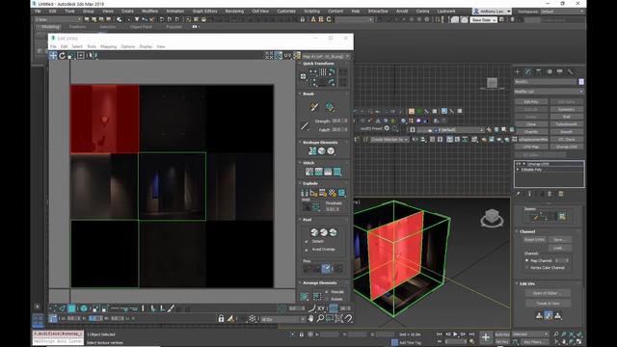Click the Pack Custom icon in Arrange Elements
The image size is (617, 347).
coord(305,296)
